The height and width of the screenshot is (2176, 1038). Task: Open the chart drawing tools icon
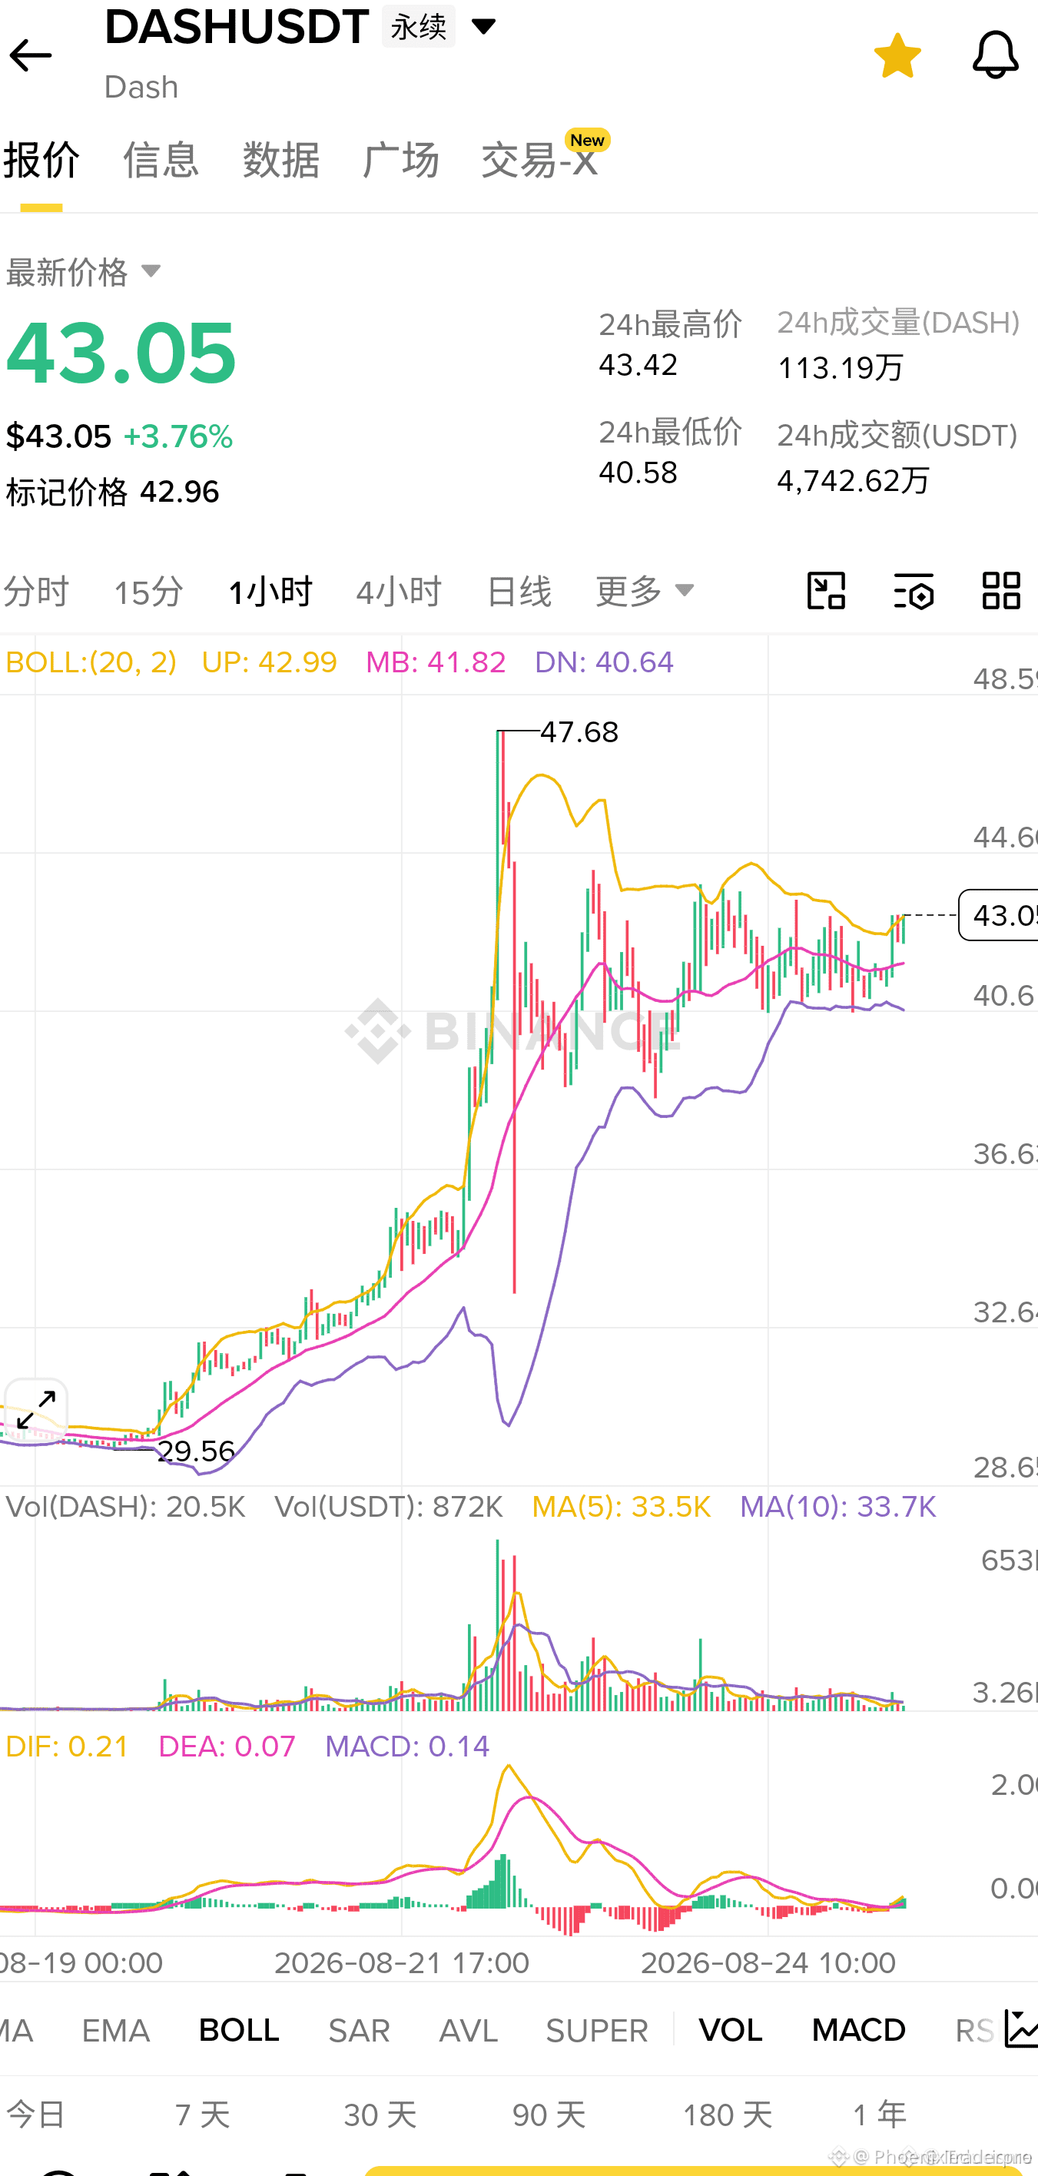tap(826, 590)
